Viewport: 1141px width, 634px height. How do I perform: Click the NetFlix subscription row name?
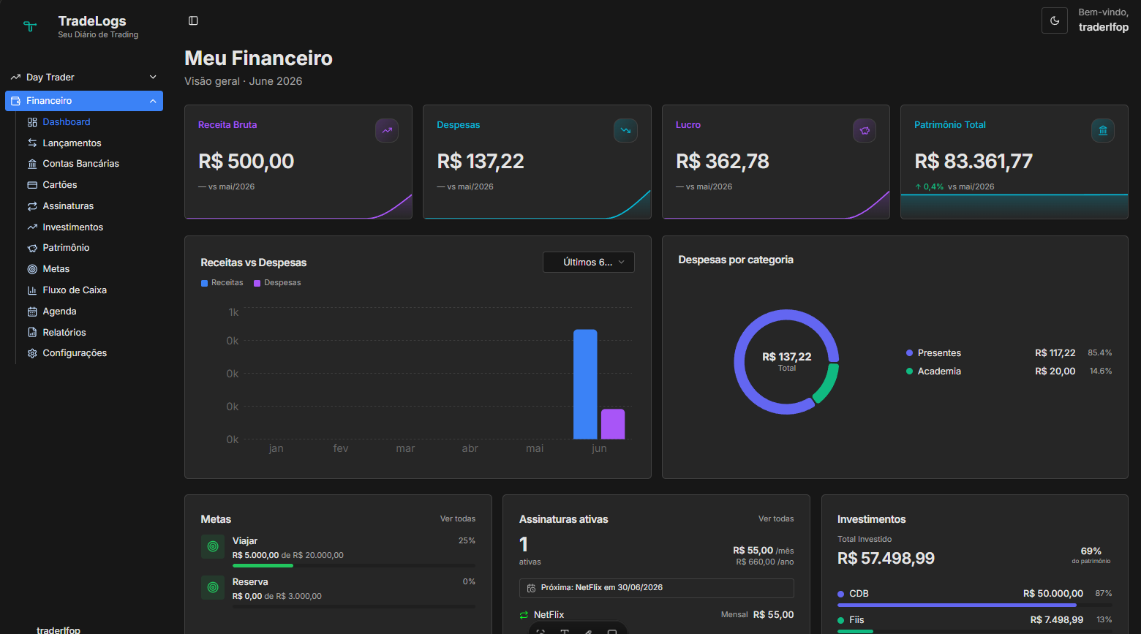pyautogui.click(x=549, y=615)
